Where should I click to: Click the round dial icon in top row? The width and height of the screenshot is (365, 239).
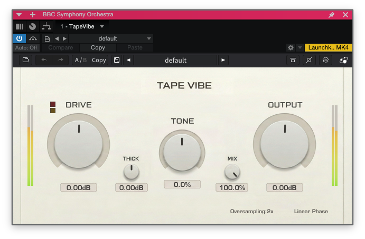click(33, 27)
